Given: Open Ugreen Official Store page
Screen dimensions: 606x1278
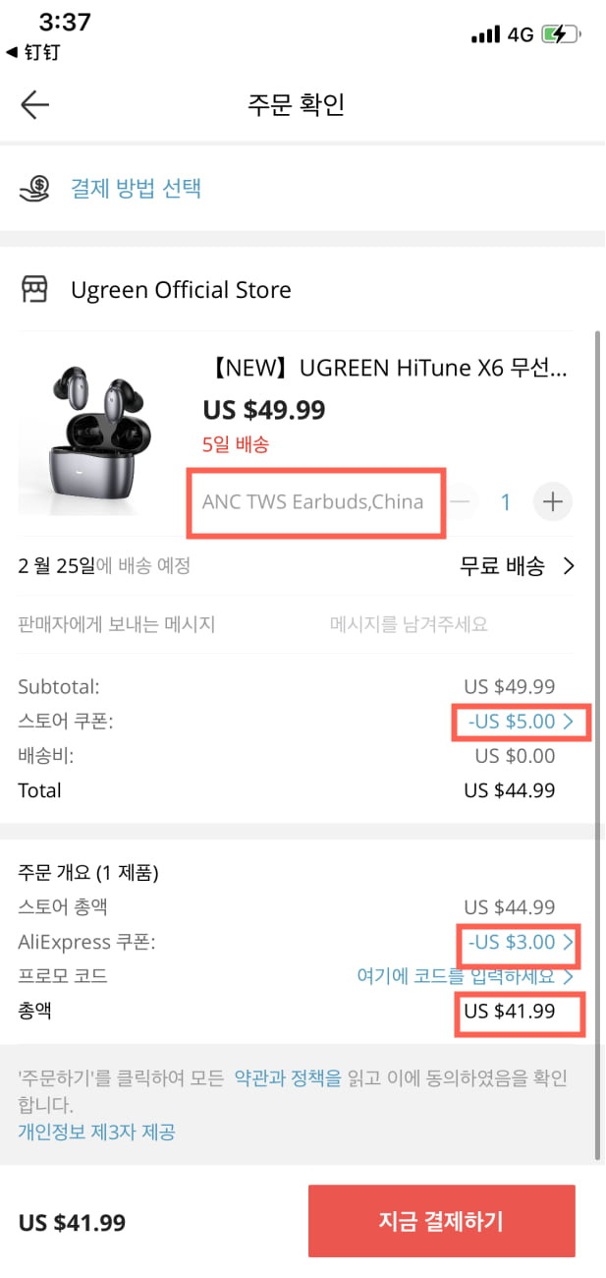Looking at the screenshot, I should tap(181, 290).
